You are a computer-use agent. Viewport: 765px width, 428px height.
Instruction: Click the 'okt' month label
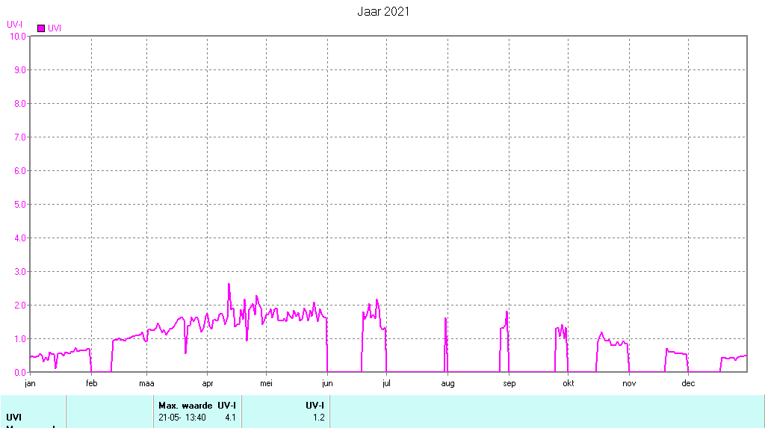[569, 384]
